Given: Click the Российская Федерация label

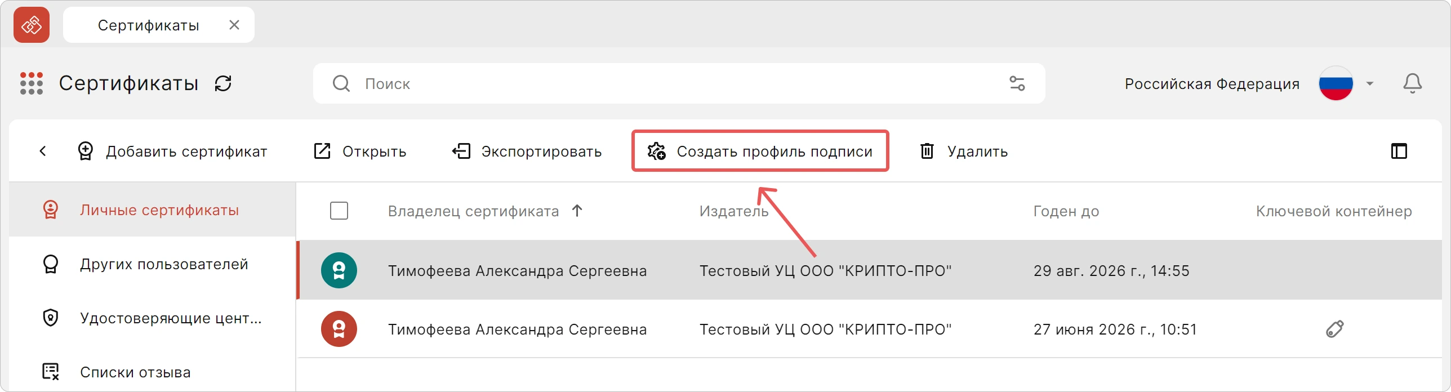Looking at the screenshot, I should click(1212, 84).
